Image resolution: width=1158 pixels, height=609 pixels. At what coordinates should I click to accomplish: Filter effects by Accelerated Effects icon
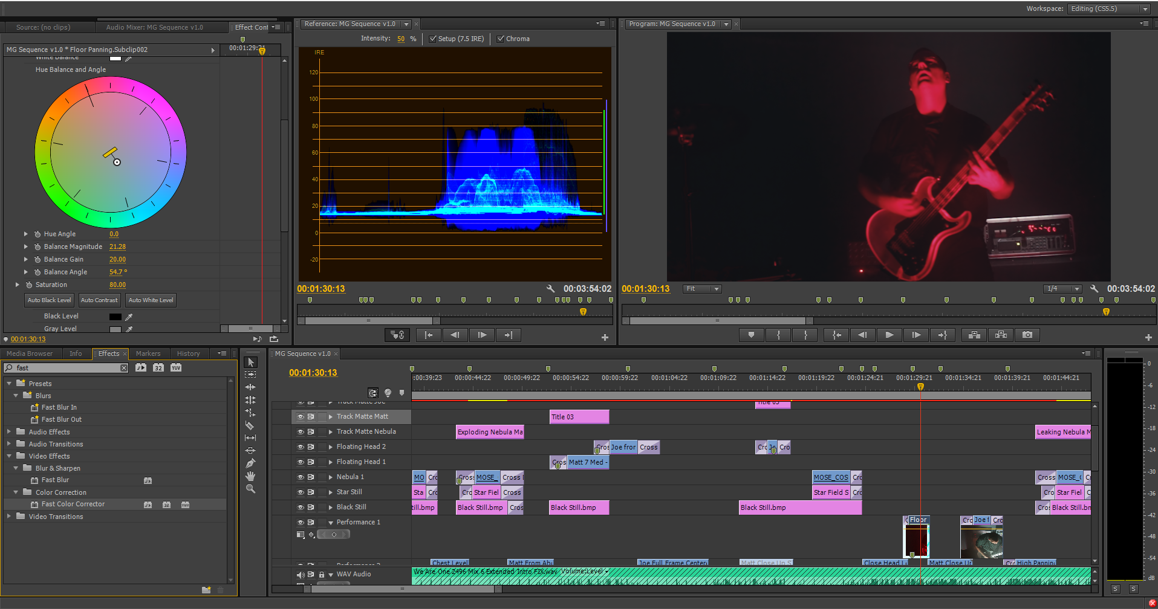point(141,367)
